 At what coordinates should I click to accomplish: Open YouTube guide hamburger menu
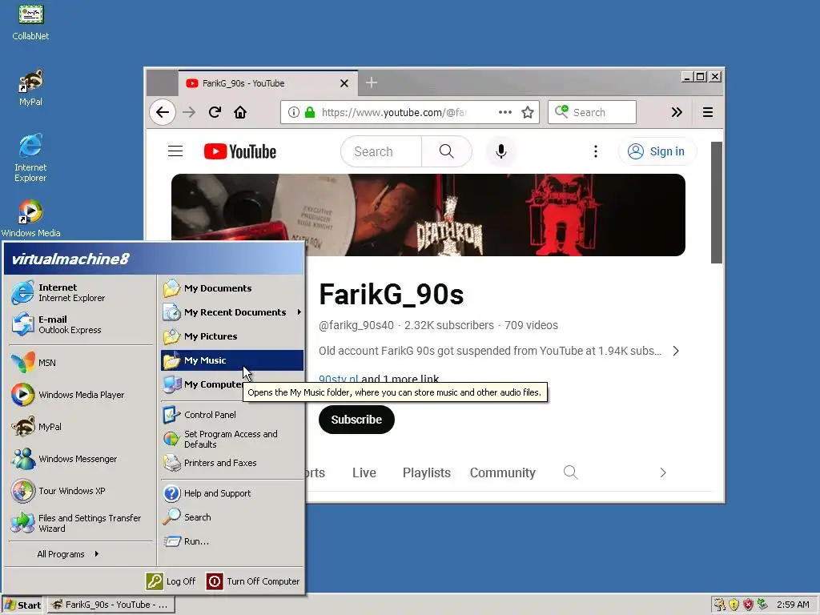click(175, 151)
